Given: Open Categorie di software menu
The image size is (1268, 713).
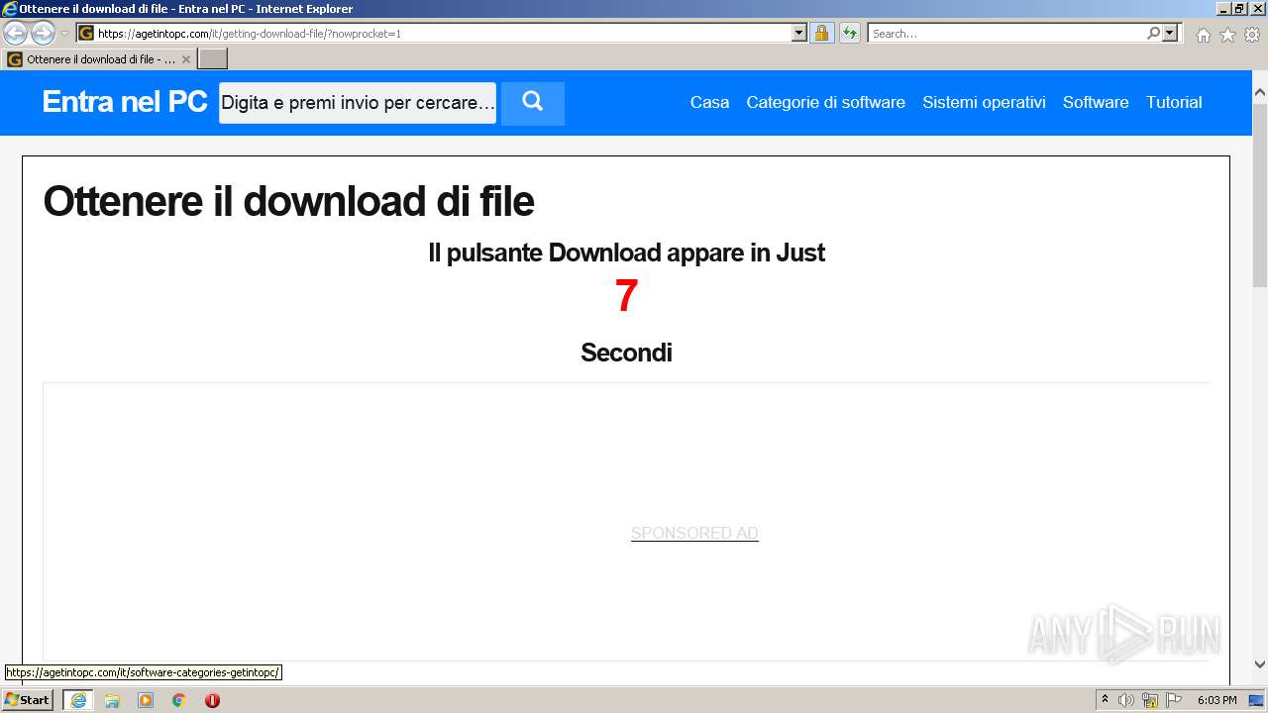Looking at the screenshot, I should click(825, 102).
